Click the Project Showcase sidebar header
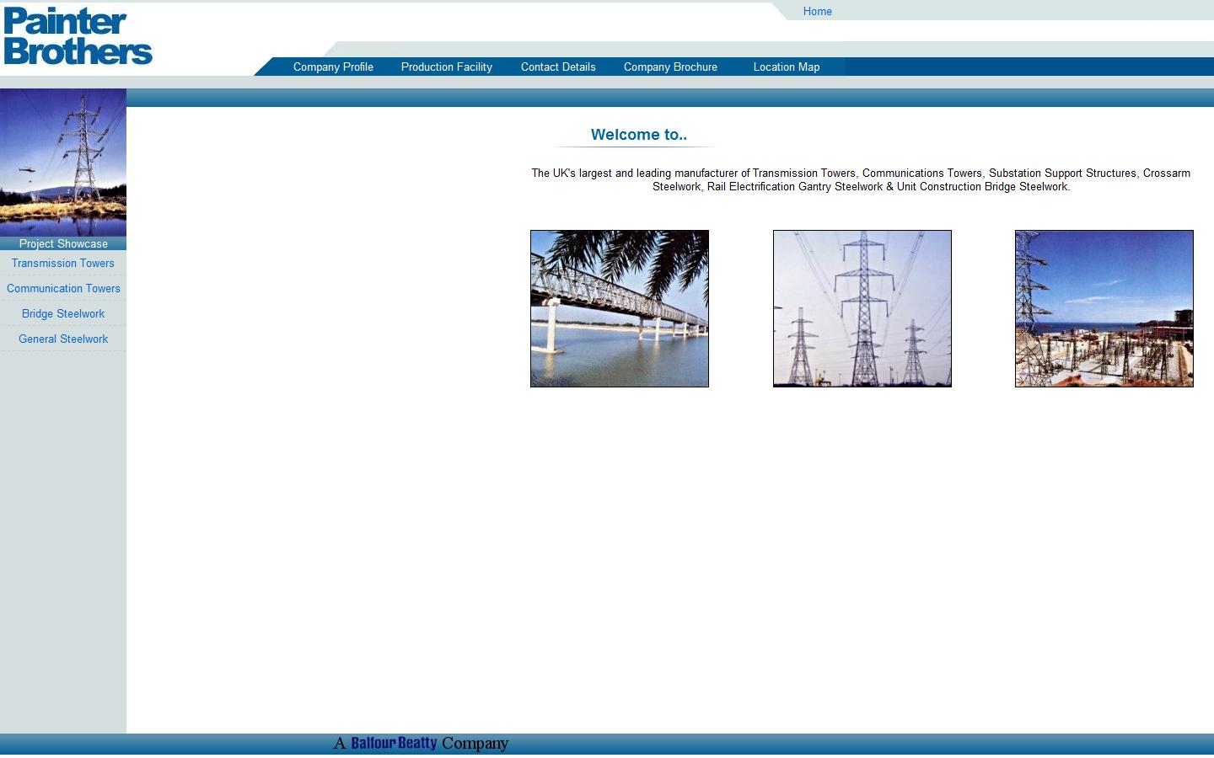This screenshot has width=1214, height=758. click(63, 244)
